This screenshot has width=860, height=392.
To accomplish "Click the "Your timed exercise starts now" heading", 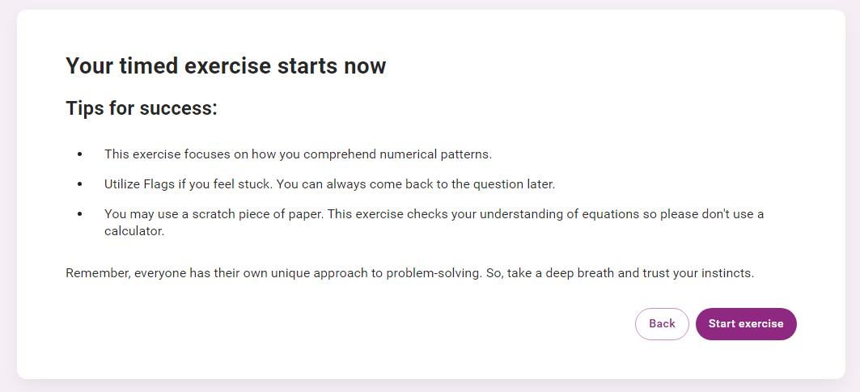I will click(226, 66).
